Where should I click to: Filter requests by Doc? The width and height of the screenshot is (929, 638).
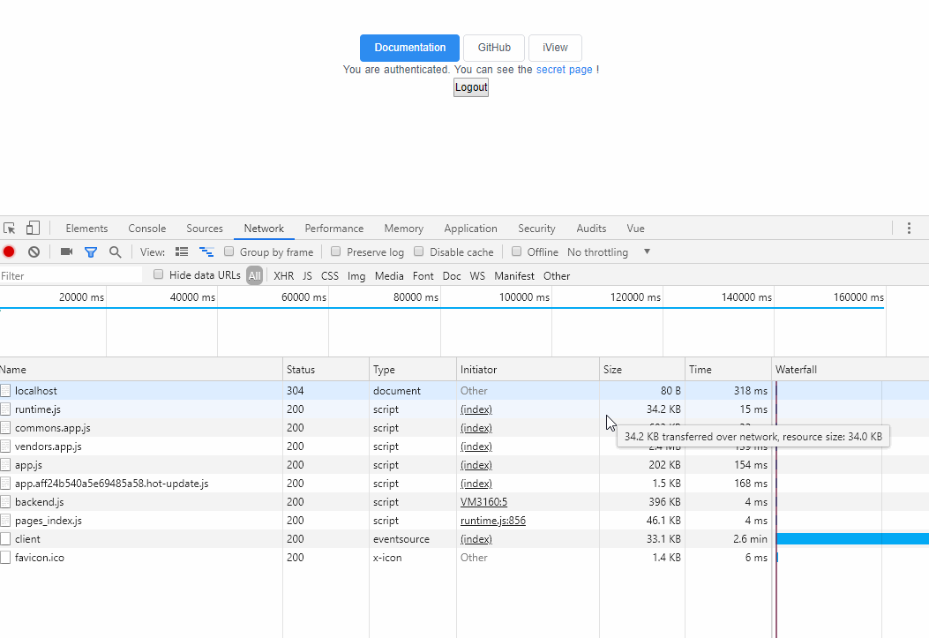pyautogui.click(x=452, y=276)
